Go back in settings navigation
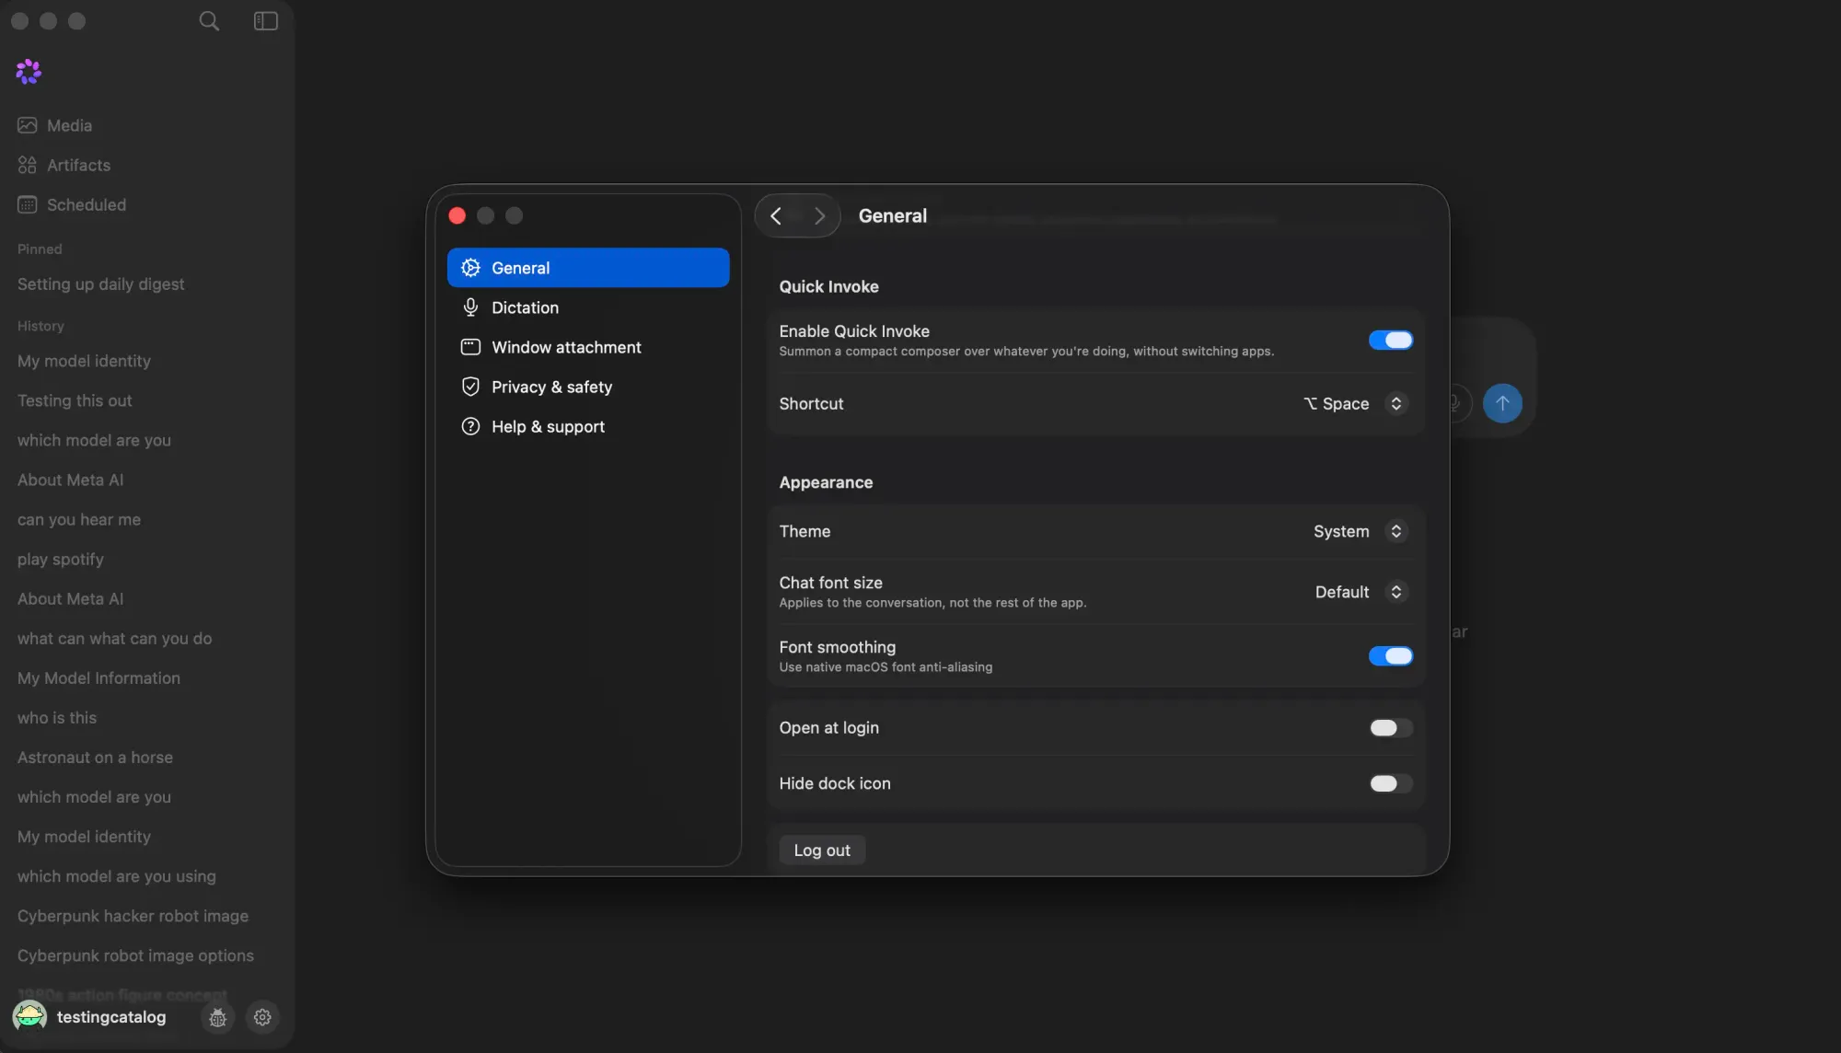This screenshot has height=1053, width=1841. [x=776, y=216]
